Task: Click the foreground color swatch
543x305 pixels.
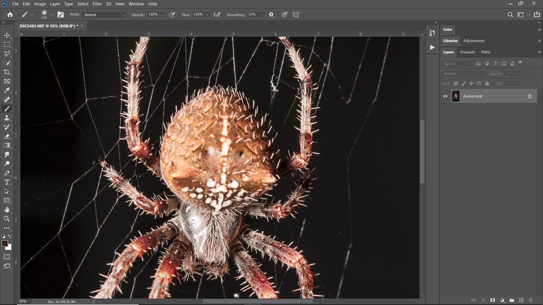Action: [4, 243]
